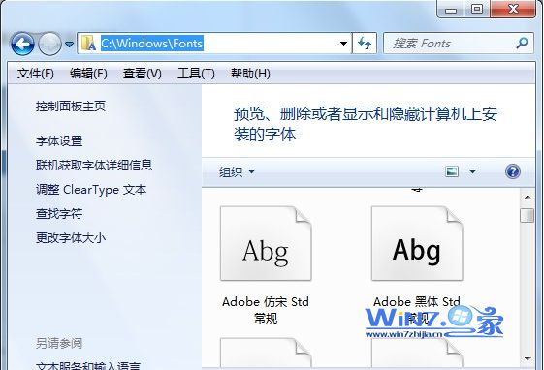The width and height of the screenshot is (544, 370).
Task: Open the 查看(V) menu
Action: 143,74
